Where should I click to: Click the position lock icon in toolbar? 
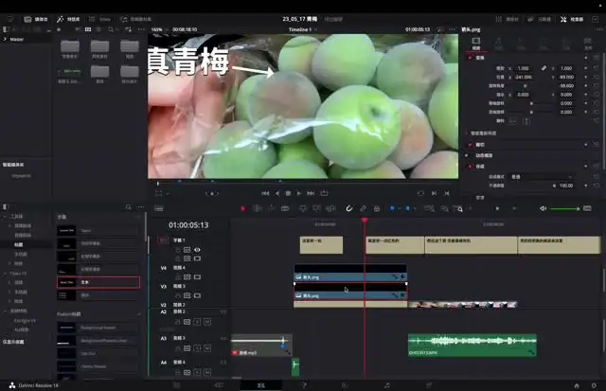click(377, 208)
